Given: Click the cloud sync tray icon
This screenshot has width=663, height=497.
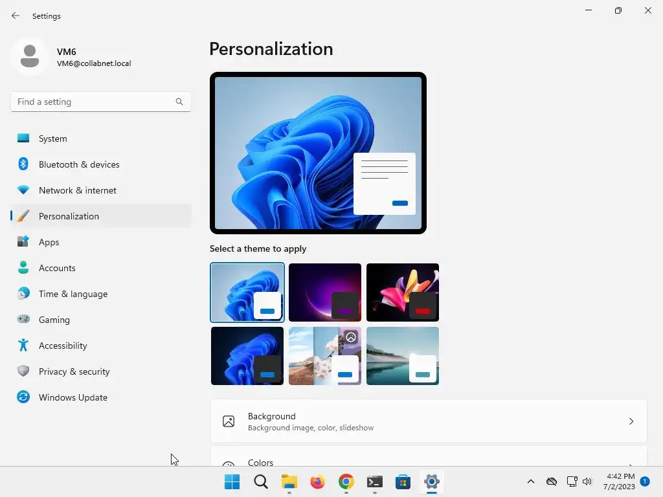Looking at the screenshot, I should coord(552,481).
